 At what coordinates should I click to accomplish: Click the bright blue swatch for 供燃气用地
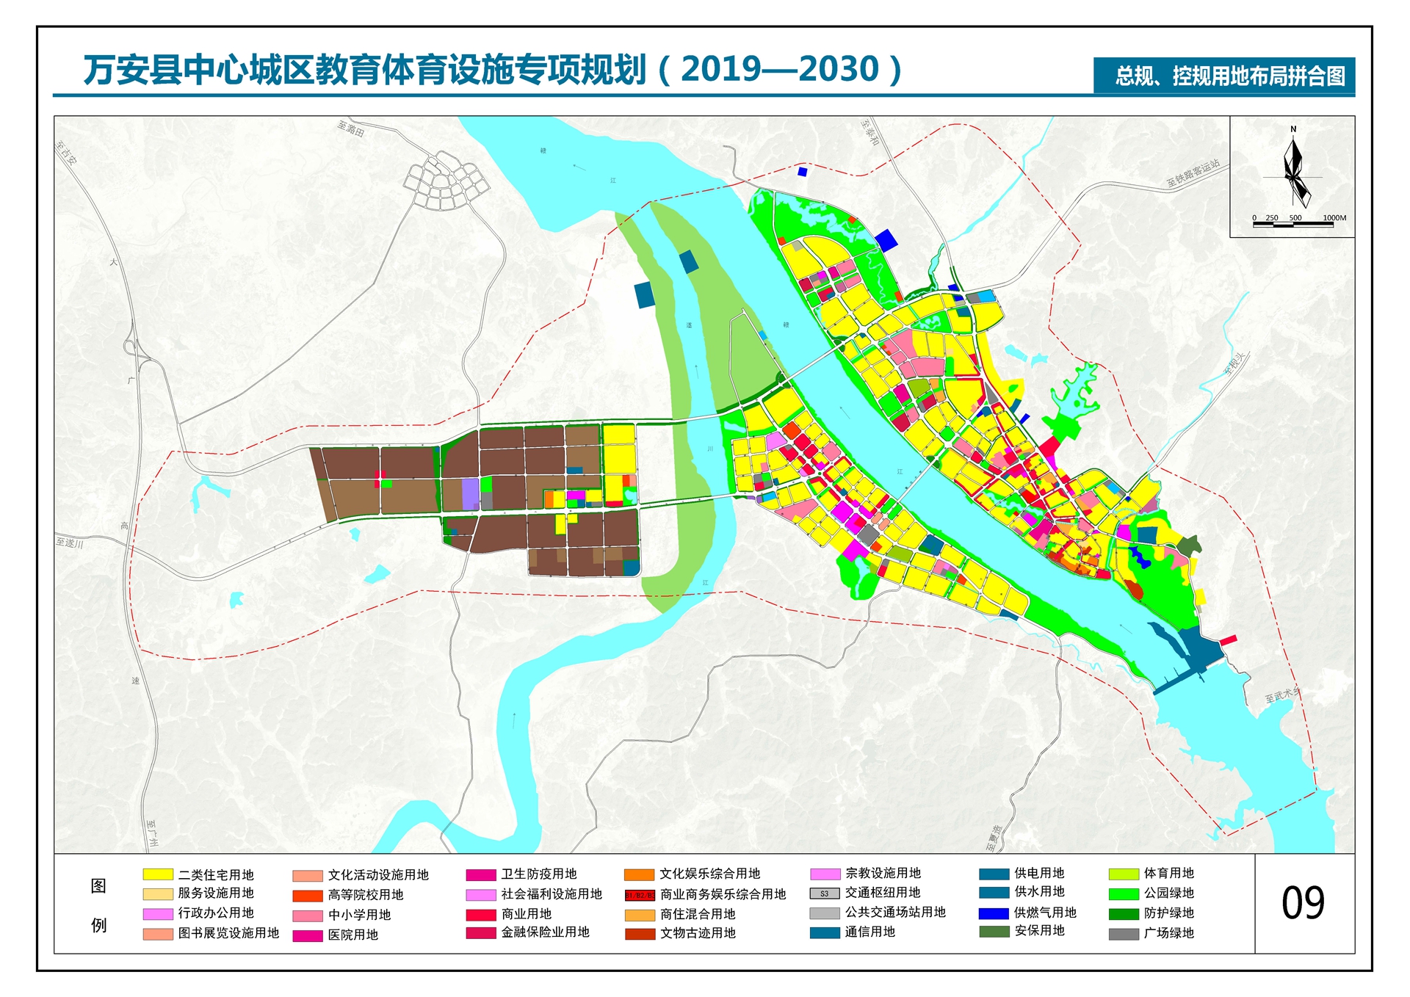994,913
